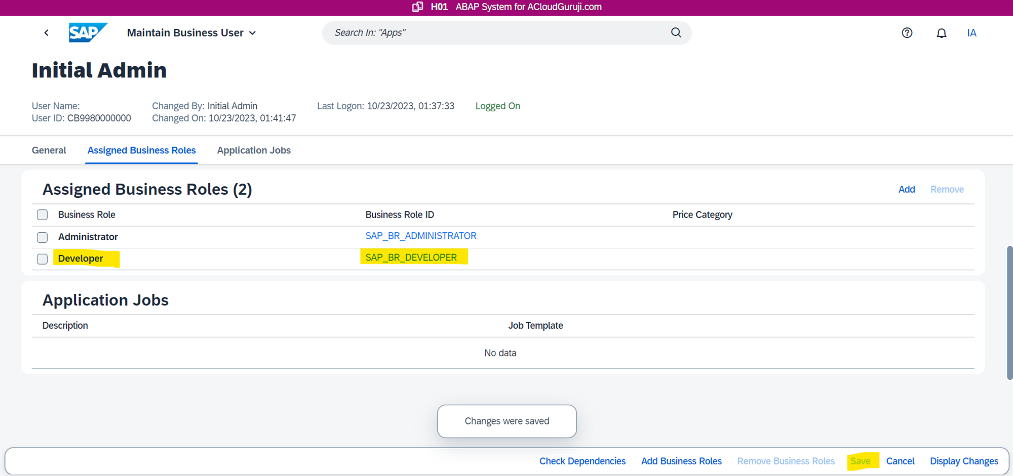The height and width of the screenshot is (476, 1013).
Task: Click the SAP logo home icon
Action: (88, 33)
